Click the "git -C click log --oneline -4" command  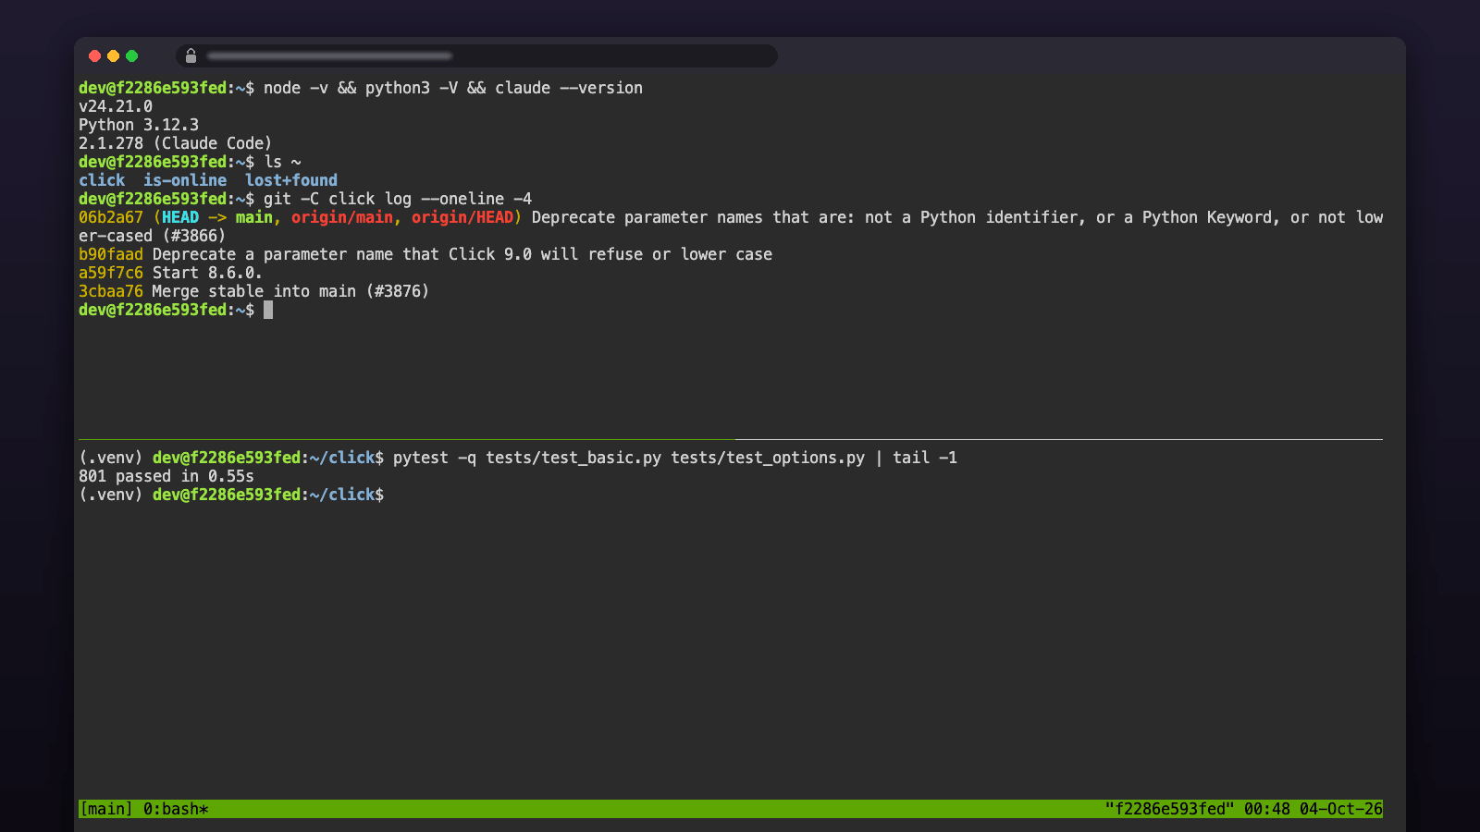[x=398, y=199]
